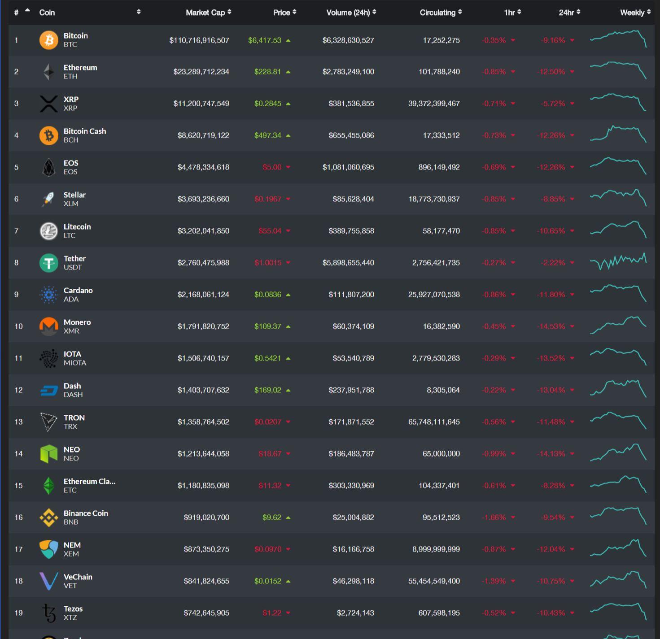Image resolution: width=660 pixels, height=639 pixels.
Task: Open the Cardano coin name link
Action: tap(78, 290)
